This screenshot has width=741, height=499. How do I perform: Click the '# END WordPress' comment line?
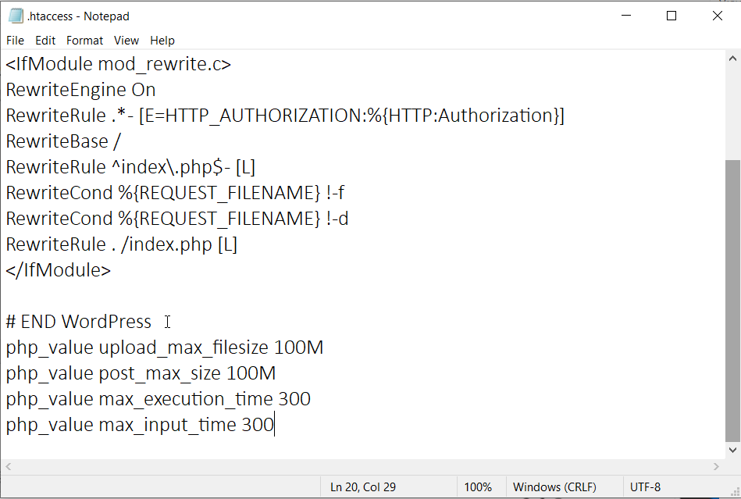pos(78,322)
